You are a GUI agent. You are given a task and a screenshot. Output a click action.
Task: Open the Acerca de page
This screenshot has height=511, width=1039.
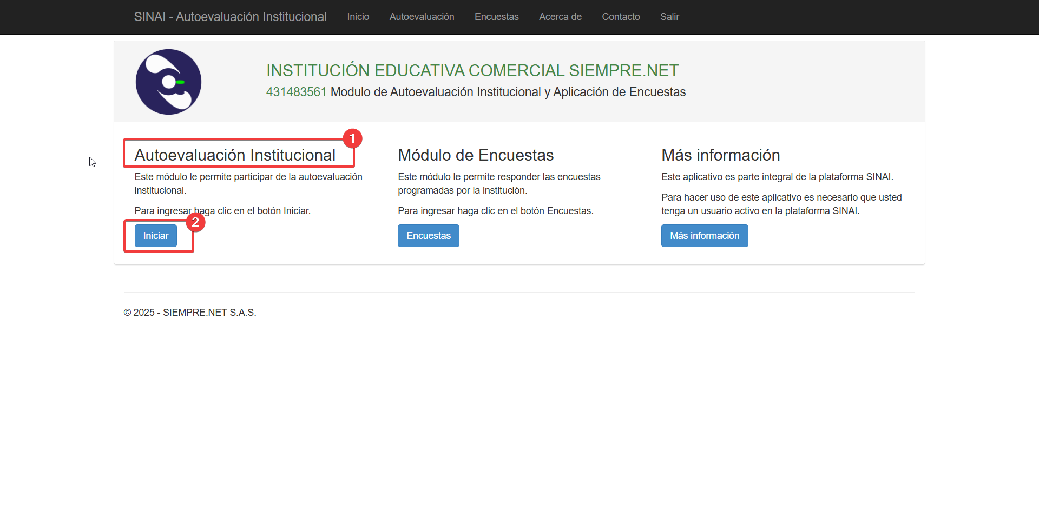[x=560, y=17]
